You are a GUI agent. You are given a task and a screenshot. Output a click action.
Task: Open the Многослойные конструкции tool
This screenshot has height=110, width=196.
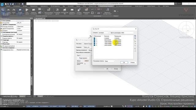click(49, 12)
